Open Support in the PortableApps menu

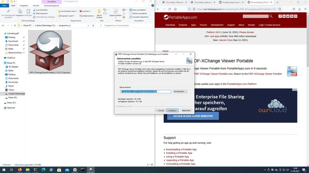click(x=231, y=25)
